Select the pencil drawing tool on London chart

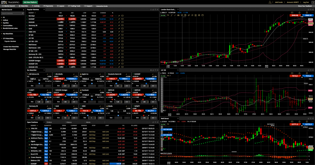pos(171,15)
